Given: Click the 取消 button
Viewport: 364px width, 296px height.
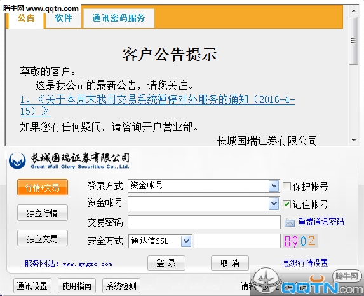Looking at the screenshot, I should 230,263.
